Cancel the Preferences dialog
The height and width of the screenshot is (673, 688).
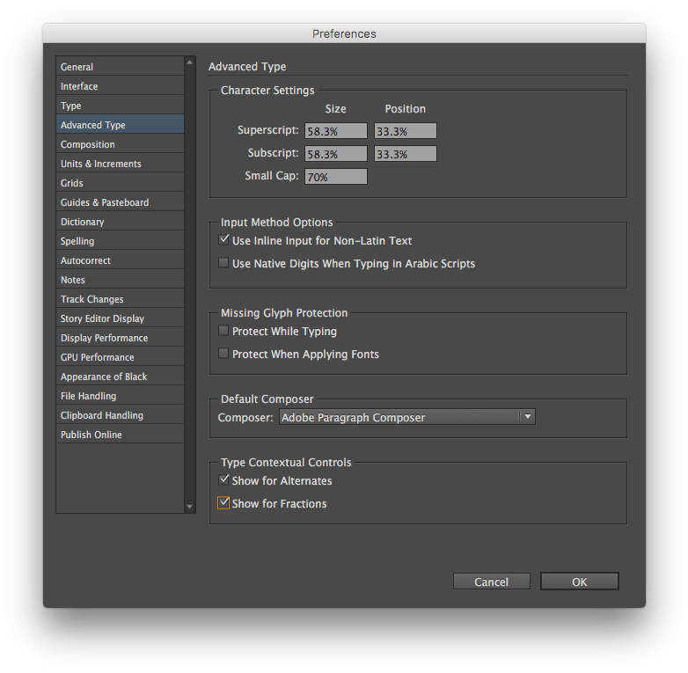[492, 582]
